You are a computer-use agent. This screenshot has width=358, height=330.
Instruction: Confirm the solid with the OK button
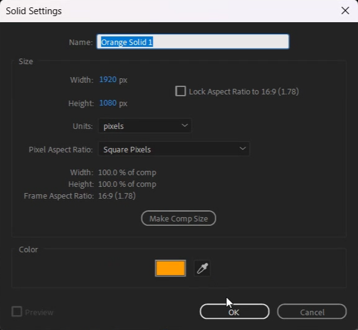pos(234,311)
